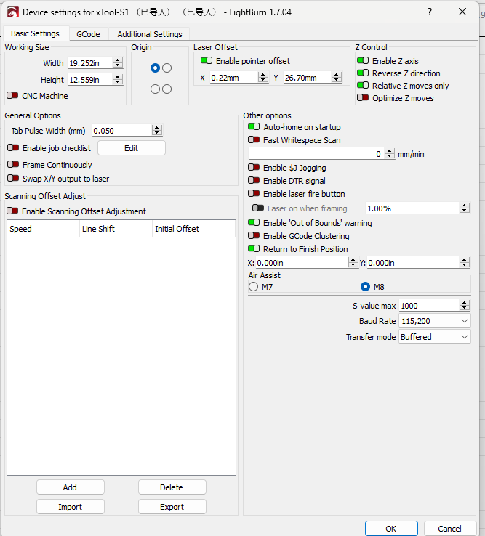485x536 pixels.
Task: Toggle Enable 'Out of Bounds' warning
Action: tap(254, 222)
